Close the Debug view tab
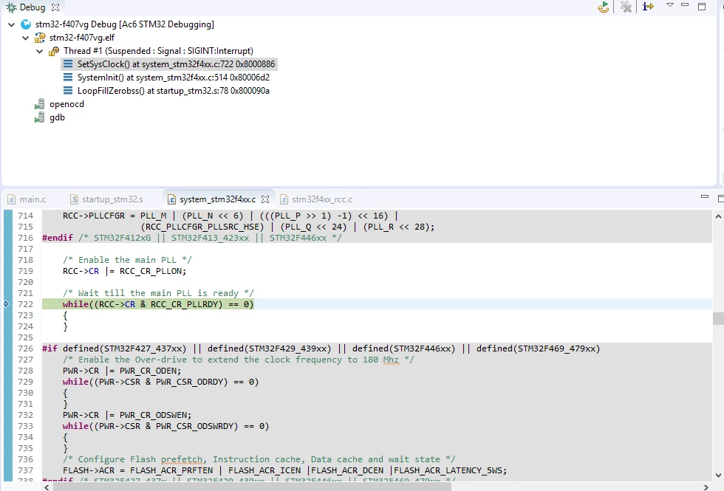This screenshot has width=724, height=491. coord(55,7)
